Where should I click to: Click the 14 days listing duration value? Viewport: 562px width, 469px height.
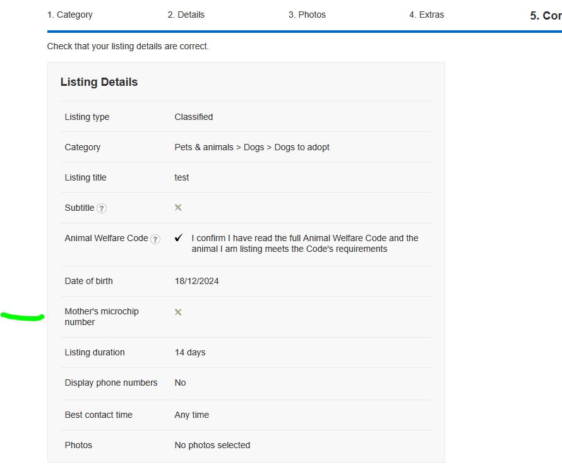pos(189,352)
